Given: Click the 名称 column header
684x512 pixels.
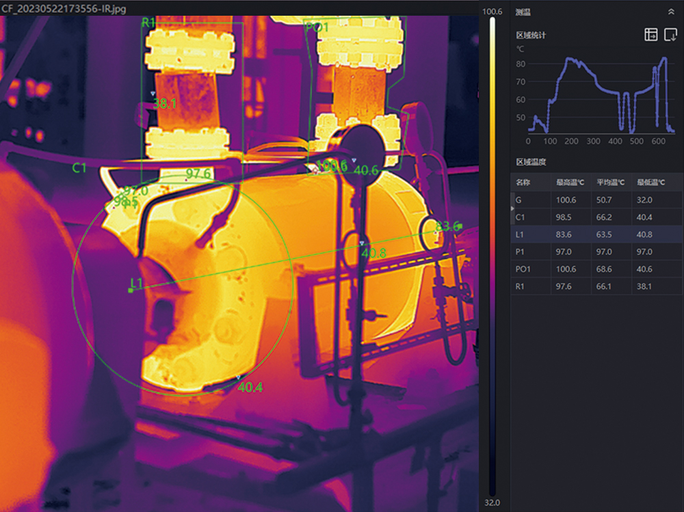Looking at the screenshot, I should coord(523,183).
